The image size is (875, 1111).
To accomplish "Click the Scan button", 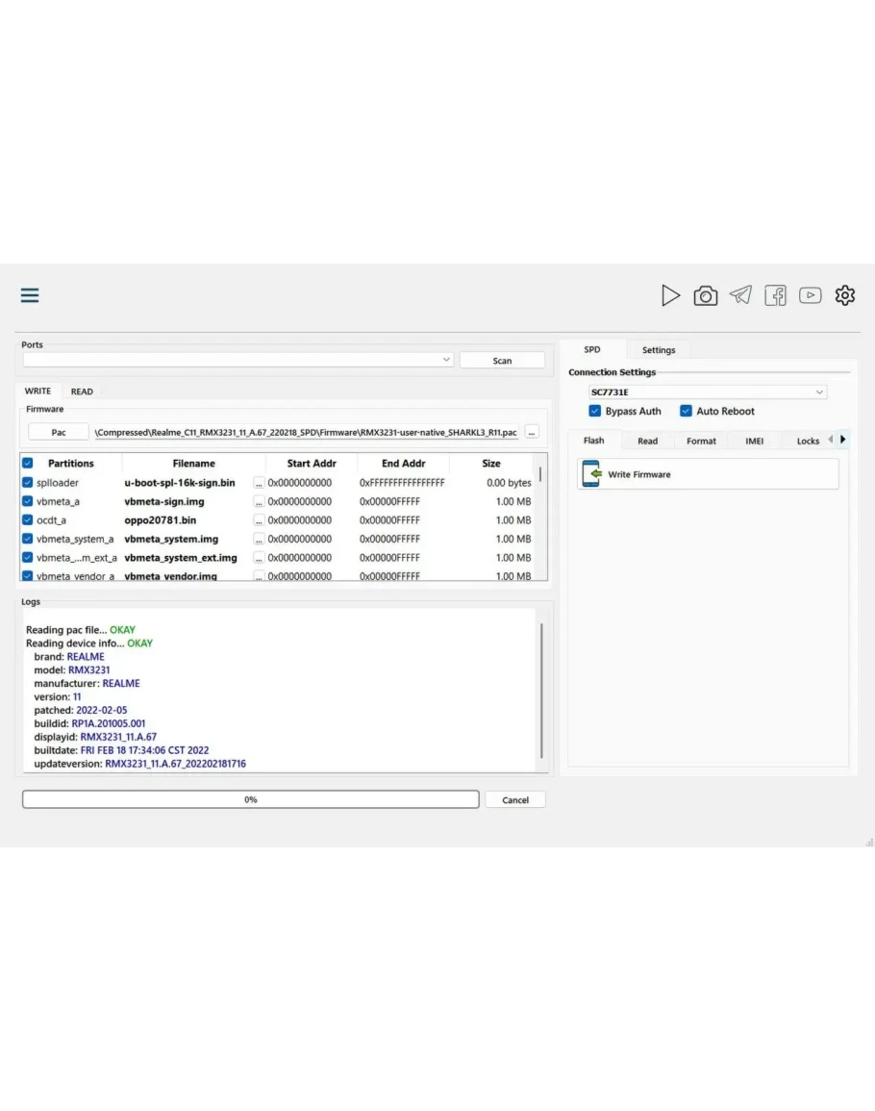I will 502,361.
